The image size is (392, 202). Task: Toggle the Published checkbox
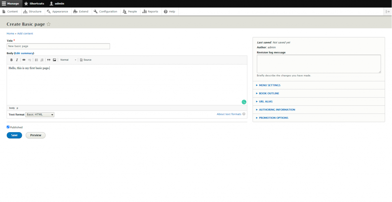[8, 127]
